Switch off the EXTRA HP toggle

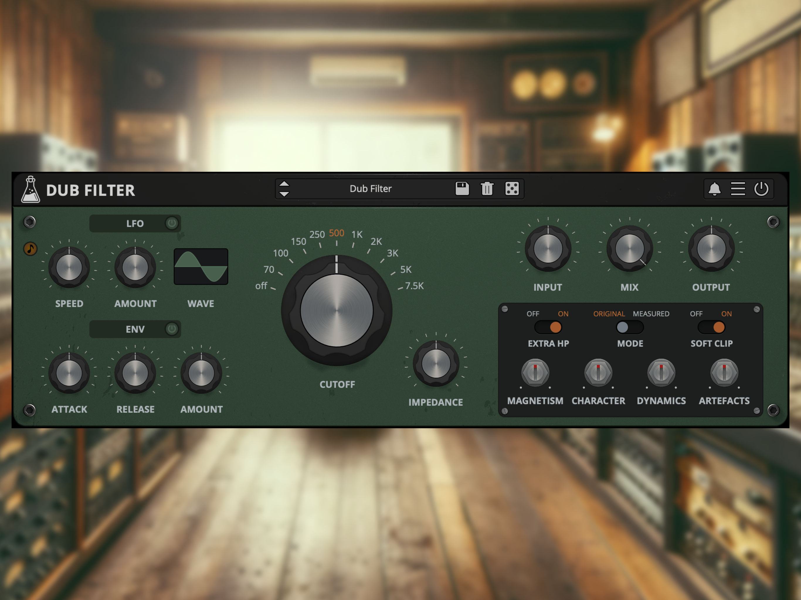[x=548, y=327]
